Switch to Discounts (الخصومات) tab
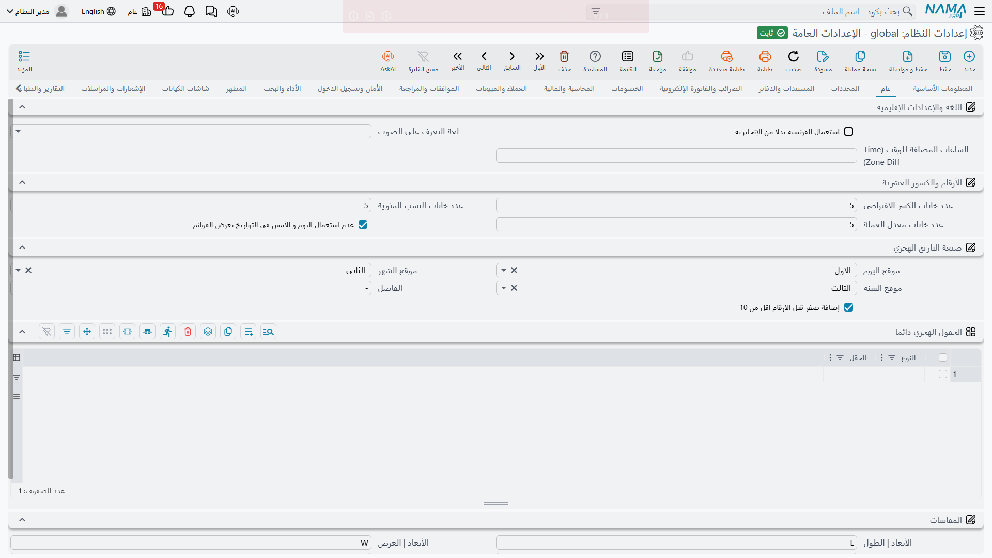Image resolution: width=992 pixels, height=558 pixels. click(x=627, y=88)
